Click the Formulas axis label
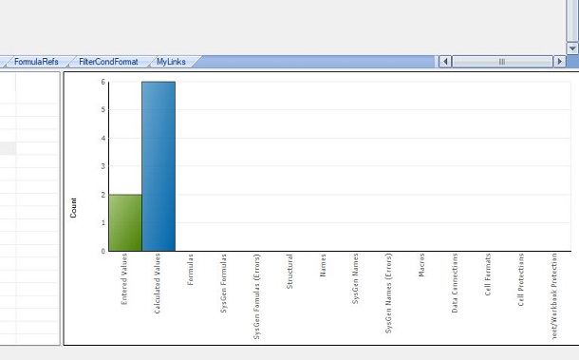 pos(190,270)
